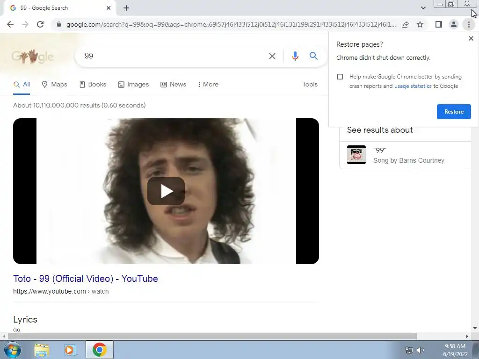Viewport: 479px width, 359px height.
Task: Open a new tab with plus button
Action: [126, 8]
